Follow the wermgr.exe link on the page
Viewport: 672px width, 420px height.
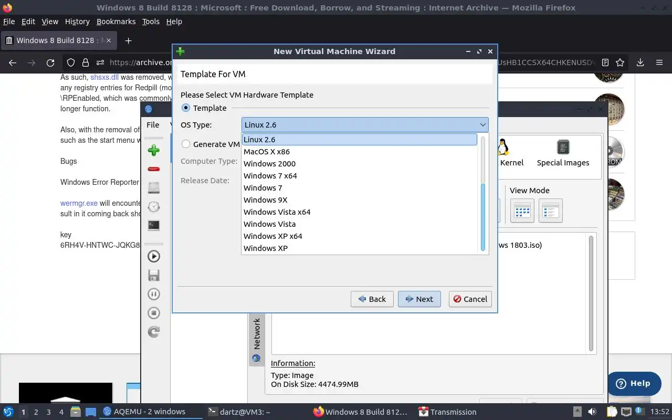tap(79, 203)
